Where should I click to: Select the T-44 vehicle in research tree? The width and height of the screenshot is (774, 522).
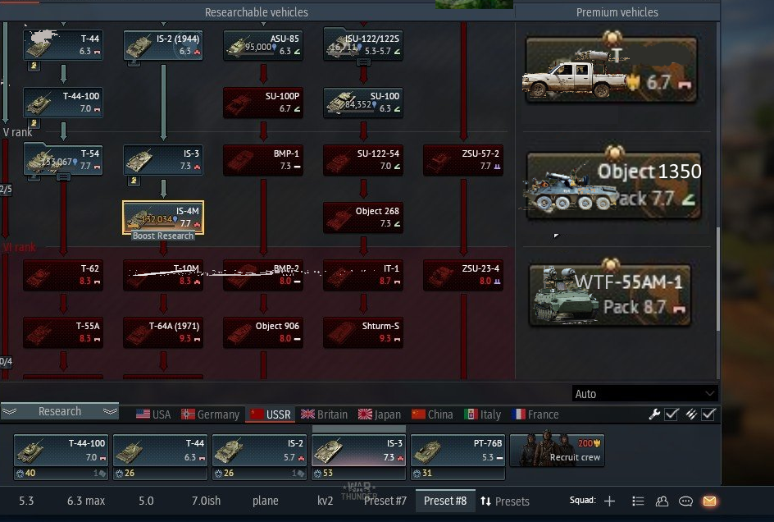[63, 45]
